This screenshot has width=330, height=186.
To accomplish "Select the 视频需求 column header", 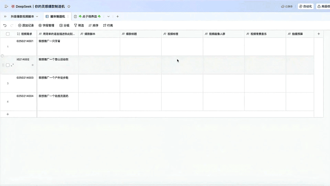I will [x=24, y=34].
